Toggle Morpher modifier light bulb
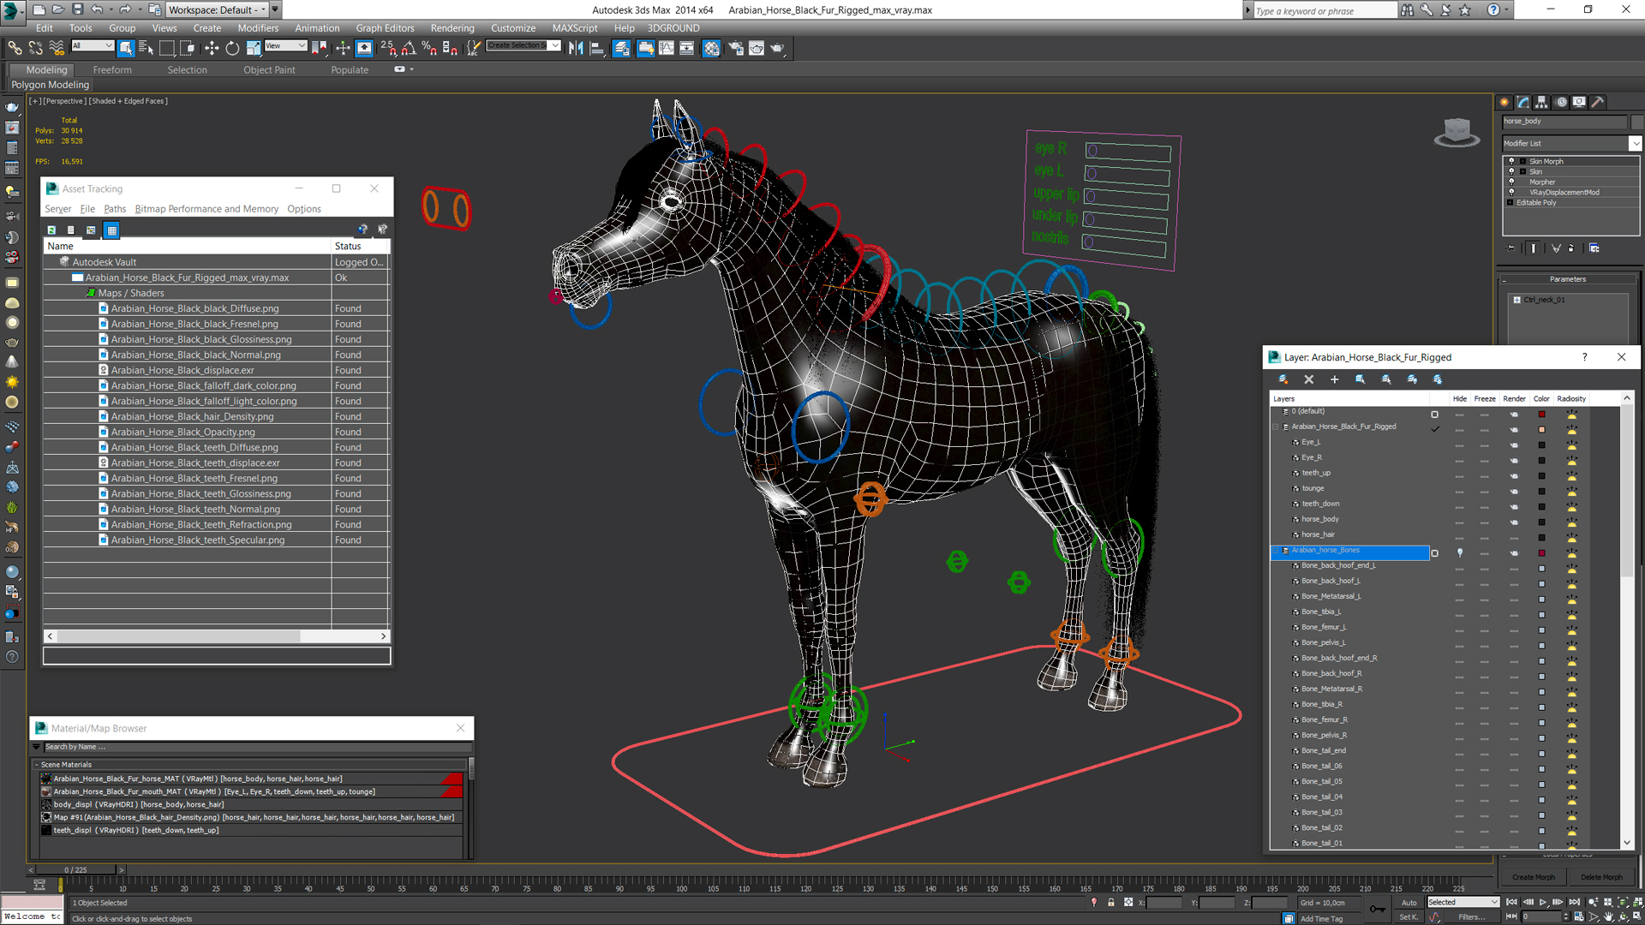The width and height of the screenshot is (1645, 925). click(1511, 182)
